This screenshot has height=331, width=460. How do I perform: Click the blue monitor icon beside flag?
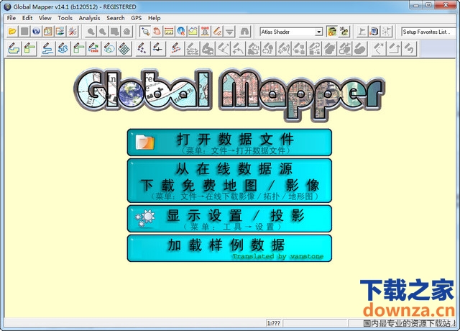tap(374, 31)
